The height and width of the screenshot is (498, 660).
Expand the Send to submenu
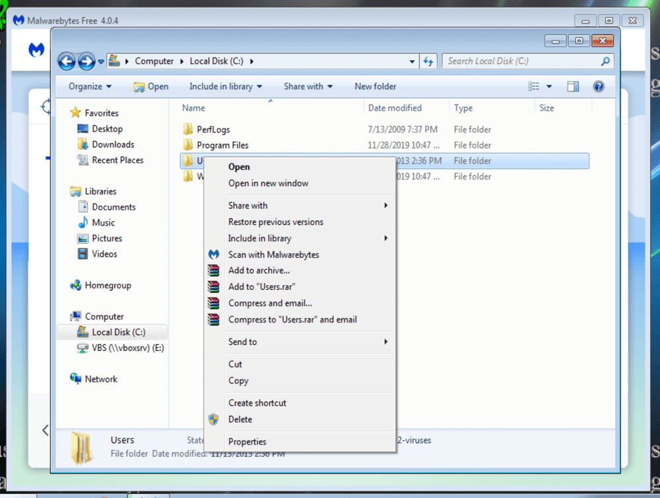coord(300,342)
